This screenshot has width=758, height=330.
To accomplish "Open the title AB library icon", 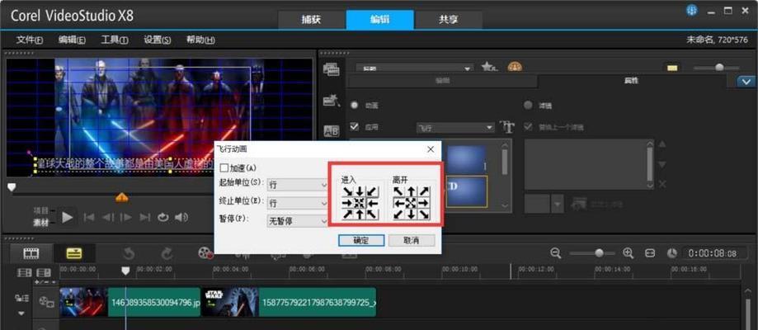I will [331, 130].
